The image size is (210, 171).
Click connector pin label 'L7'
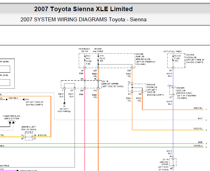(170, 97)
